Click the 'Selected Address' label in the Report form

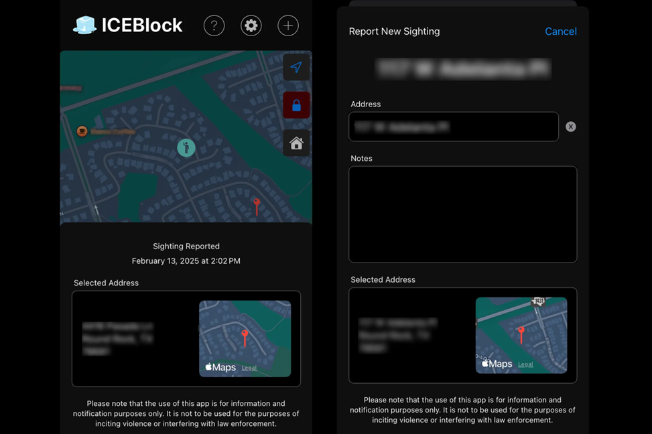(x=383, y=280)
